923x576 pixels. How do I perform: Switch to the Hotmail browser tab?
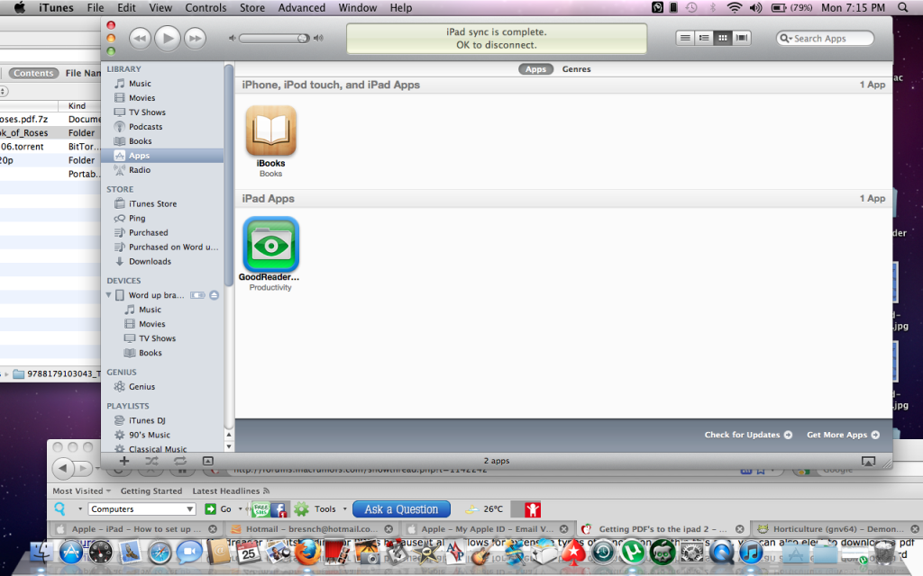(312, 529)
